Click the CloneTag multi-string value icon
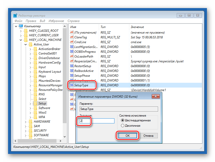 72,37
